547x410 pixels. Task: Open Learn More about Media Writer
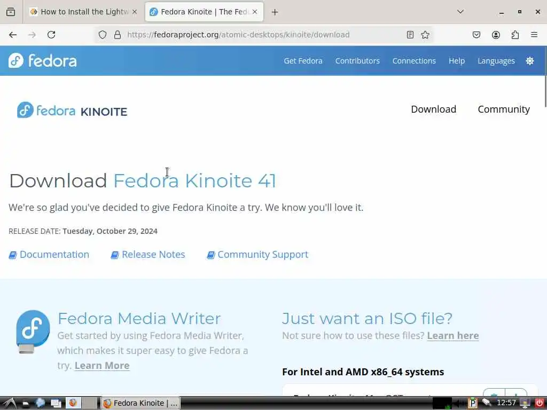(102, 365)
